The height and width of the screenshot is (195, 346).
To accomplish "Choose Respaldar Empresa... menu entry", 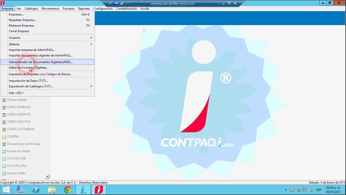I will pyautogui.click(x=47, y=20).
